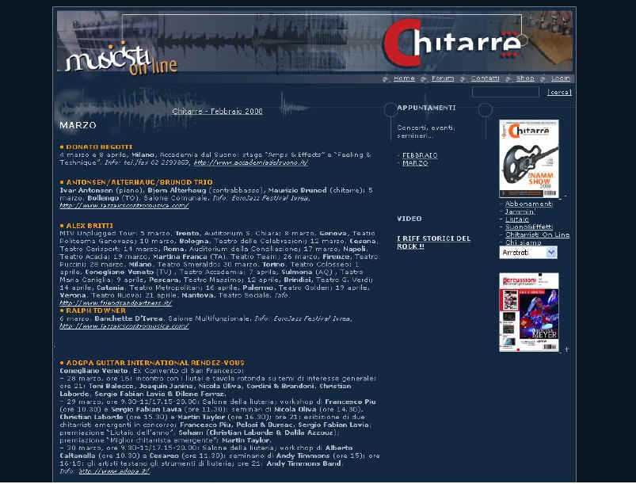This screenshot has height=484, width=636.
Task: Click the ADGPA GUITAR INTERNATIONAL RENDEZ-VOUS heading
Action: click(155, 363)
